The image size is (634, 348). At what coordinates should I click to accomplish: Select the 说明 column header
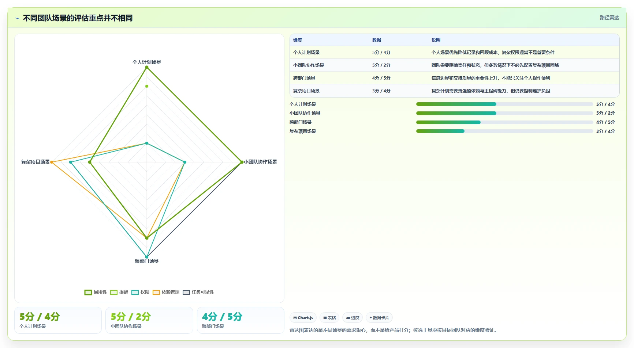tap(436, 40)
